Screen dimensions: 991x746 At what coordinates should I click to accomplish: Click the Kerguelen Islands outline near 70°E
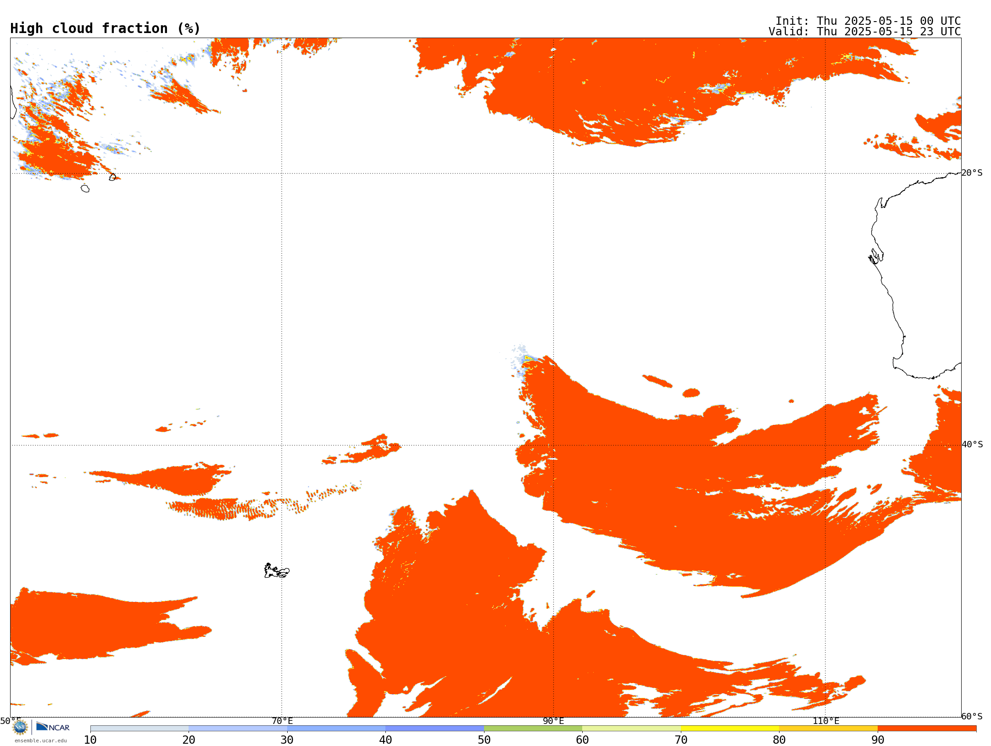click(x=277, y=571)
